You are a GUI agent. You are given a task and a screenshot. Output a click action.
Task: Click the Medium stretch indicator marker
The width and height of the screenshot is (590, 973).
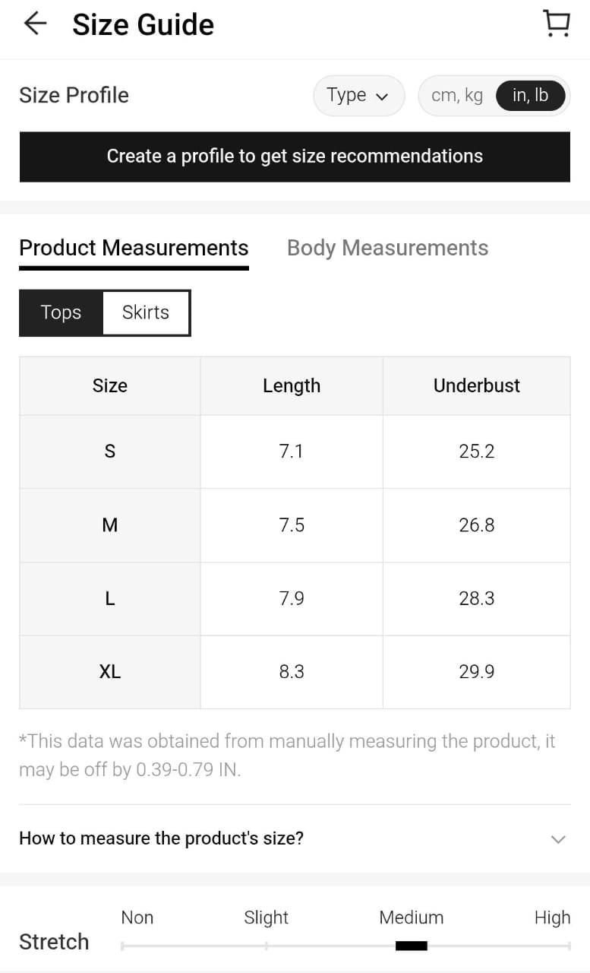click(x=412, y=946)
